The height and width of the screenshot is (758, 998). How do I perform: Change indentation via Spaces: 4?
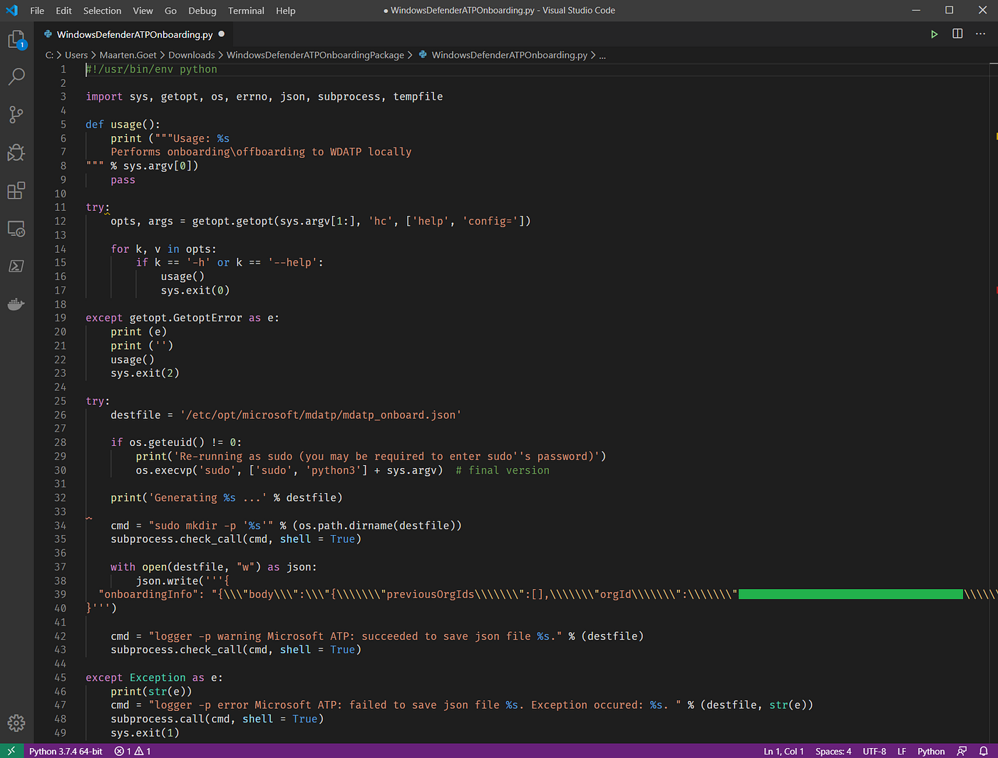[833, 751]
